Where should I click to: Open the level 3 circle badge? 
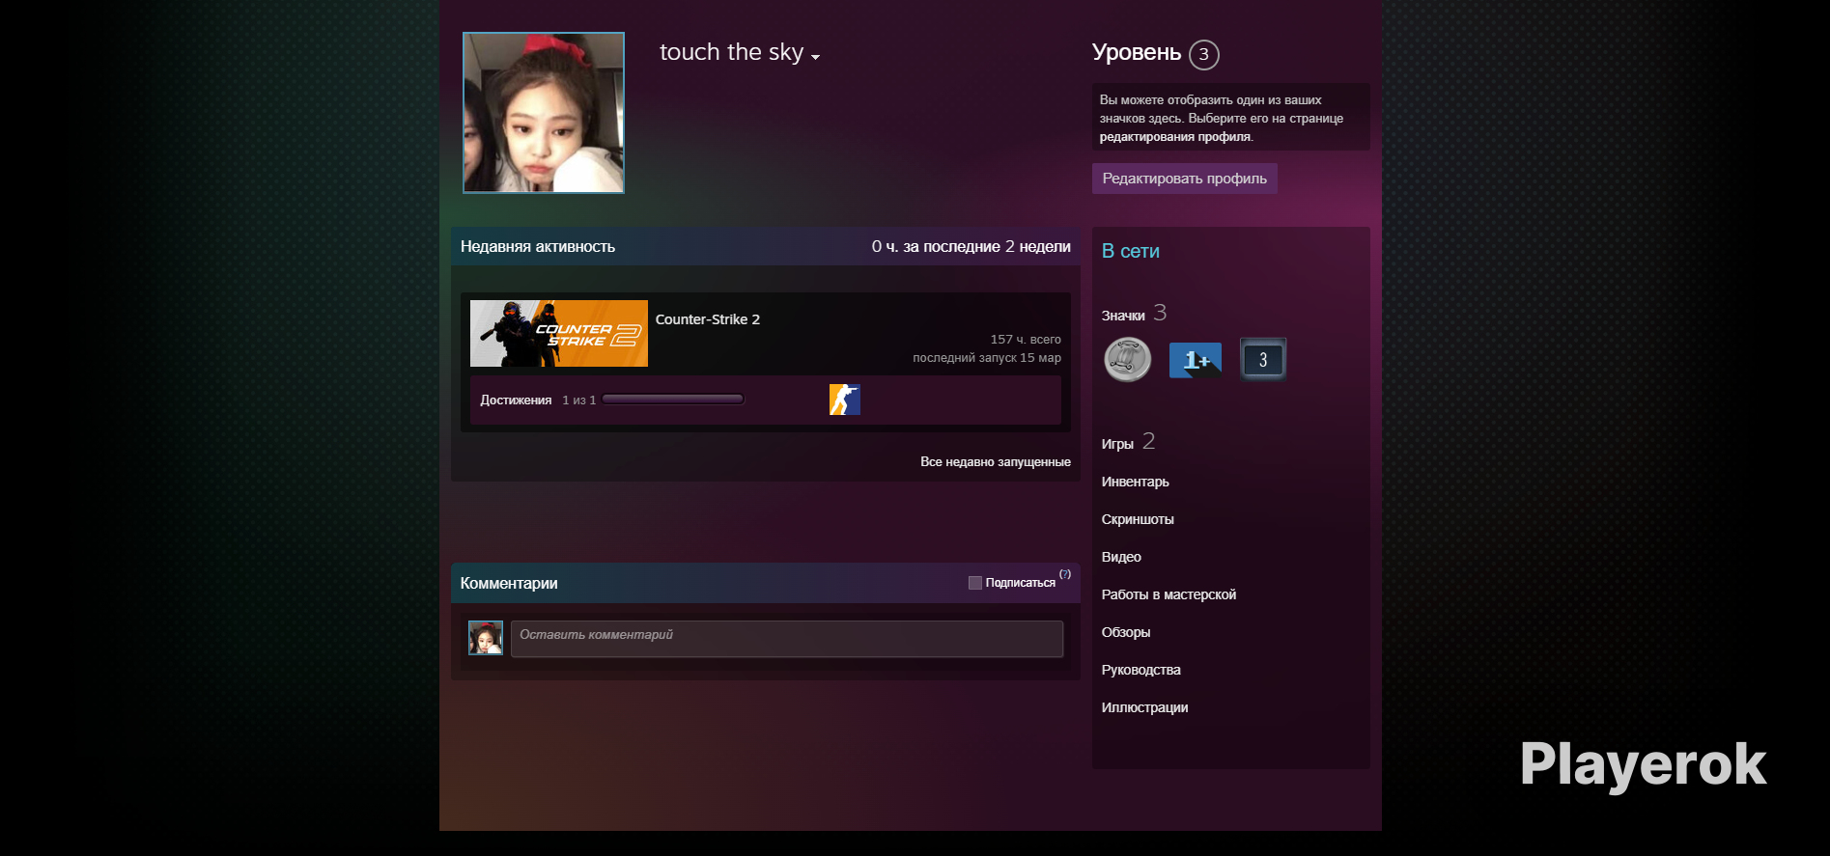tap(1203, 54)
